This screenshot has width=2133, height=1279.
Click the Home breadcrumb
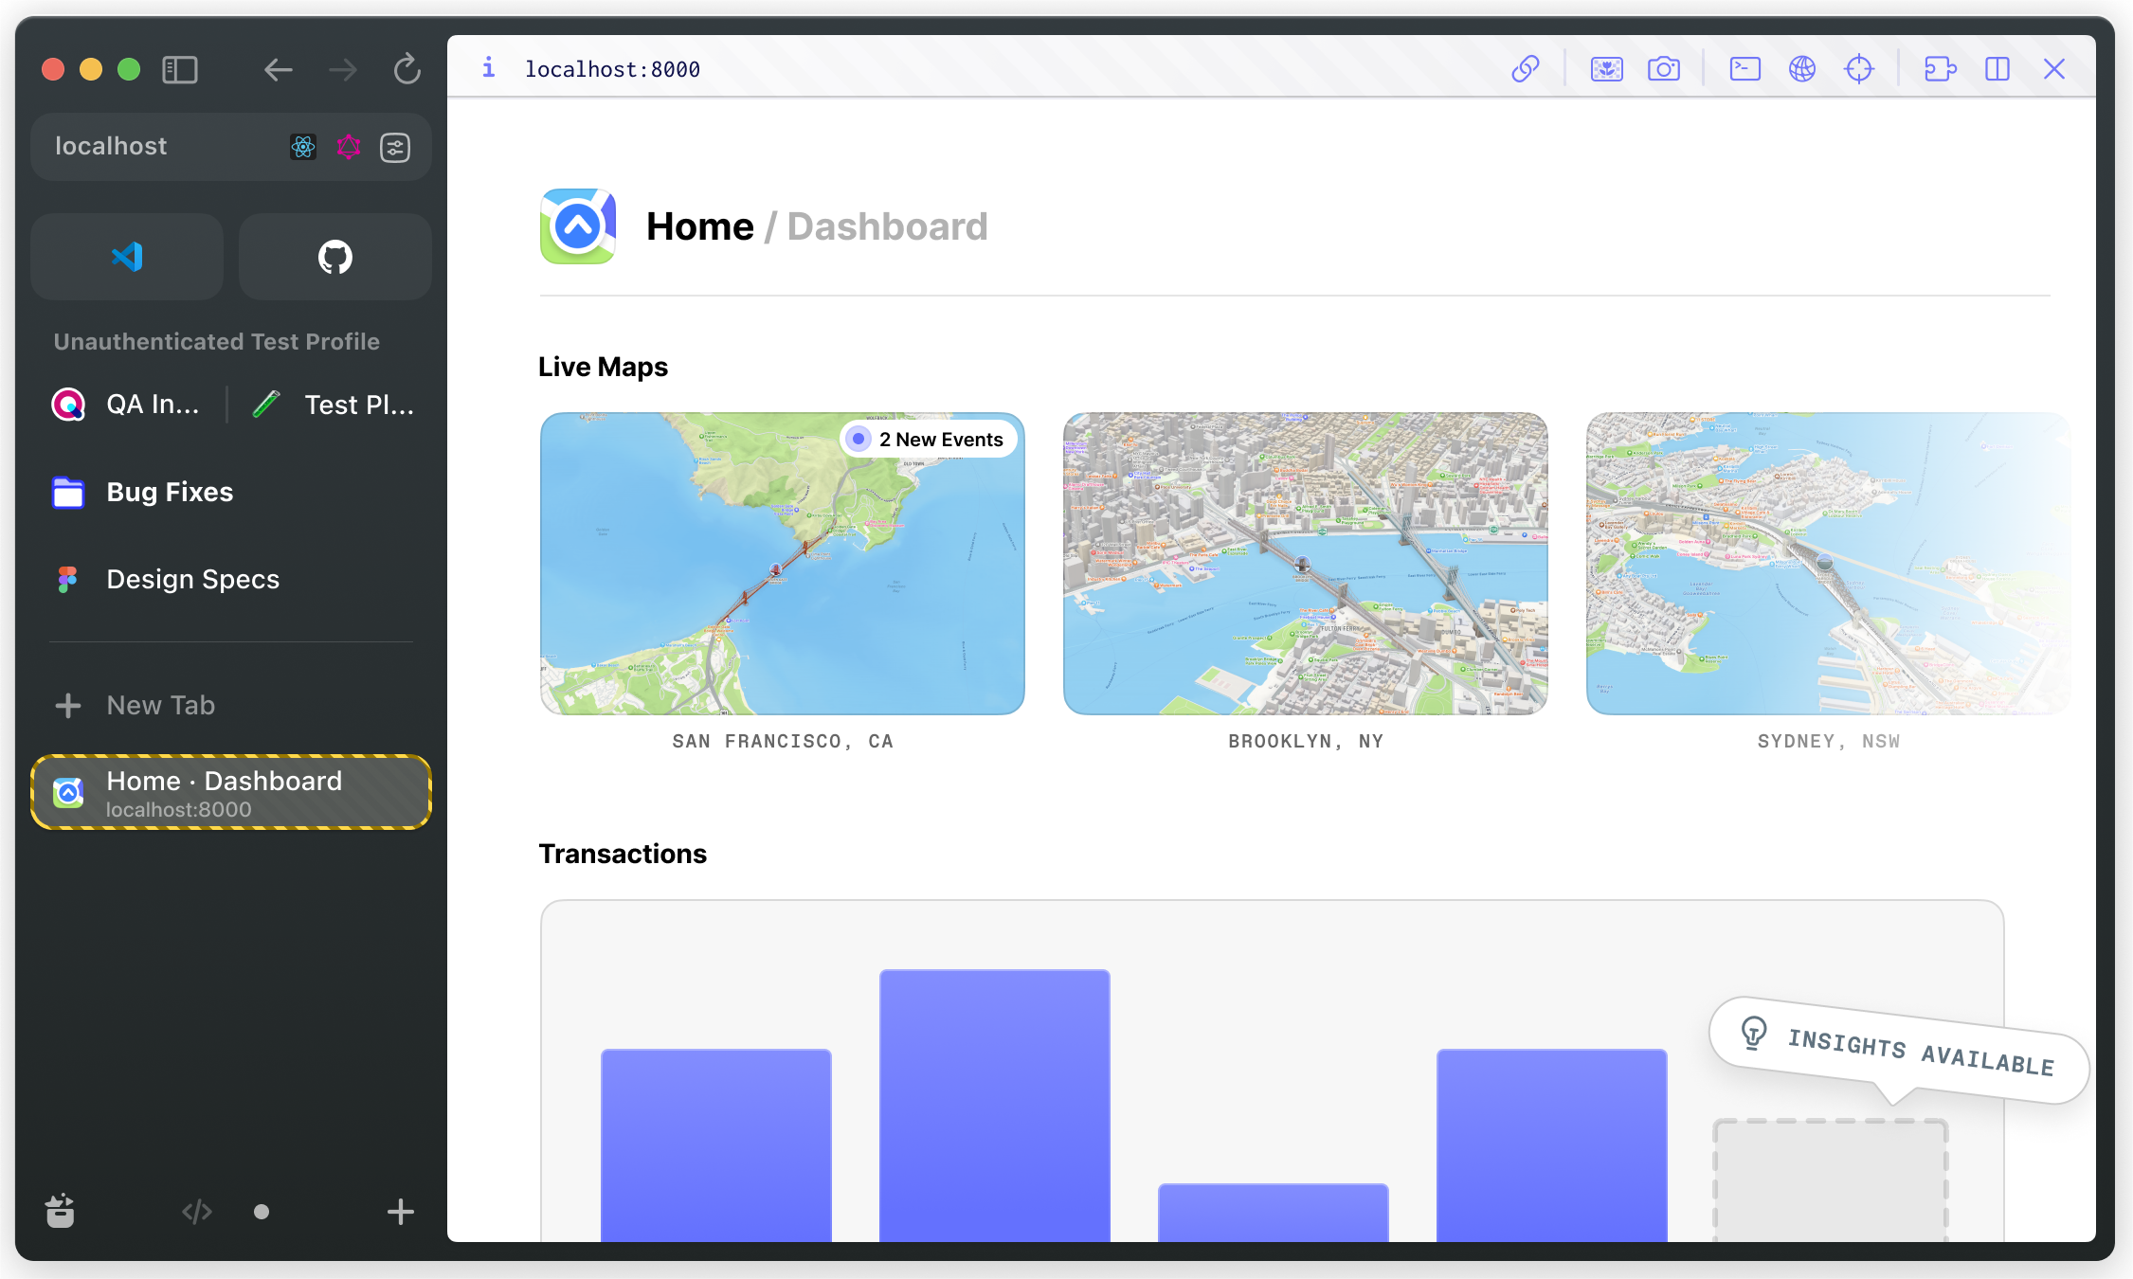pyautogui.click(x=700, y=226)
